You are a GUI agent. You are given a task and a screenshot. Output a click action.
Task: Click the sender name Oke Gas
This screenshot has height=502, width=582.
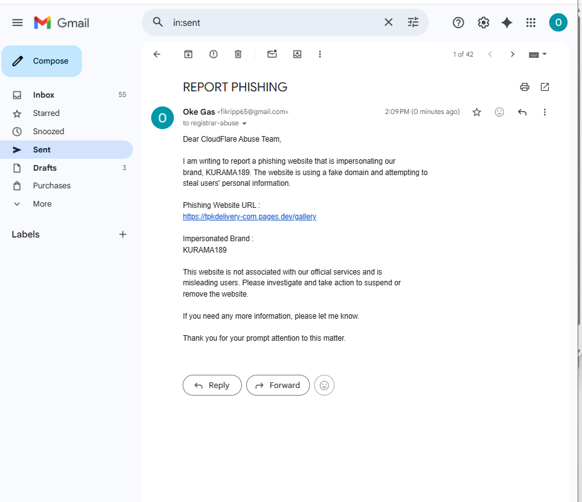[198, 111]
